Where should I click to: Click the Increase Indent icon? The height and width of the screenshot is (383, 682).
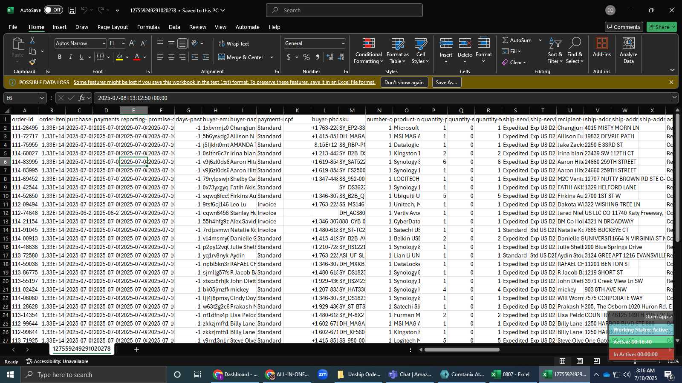click(206, 57)
